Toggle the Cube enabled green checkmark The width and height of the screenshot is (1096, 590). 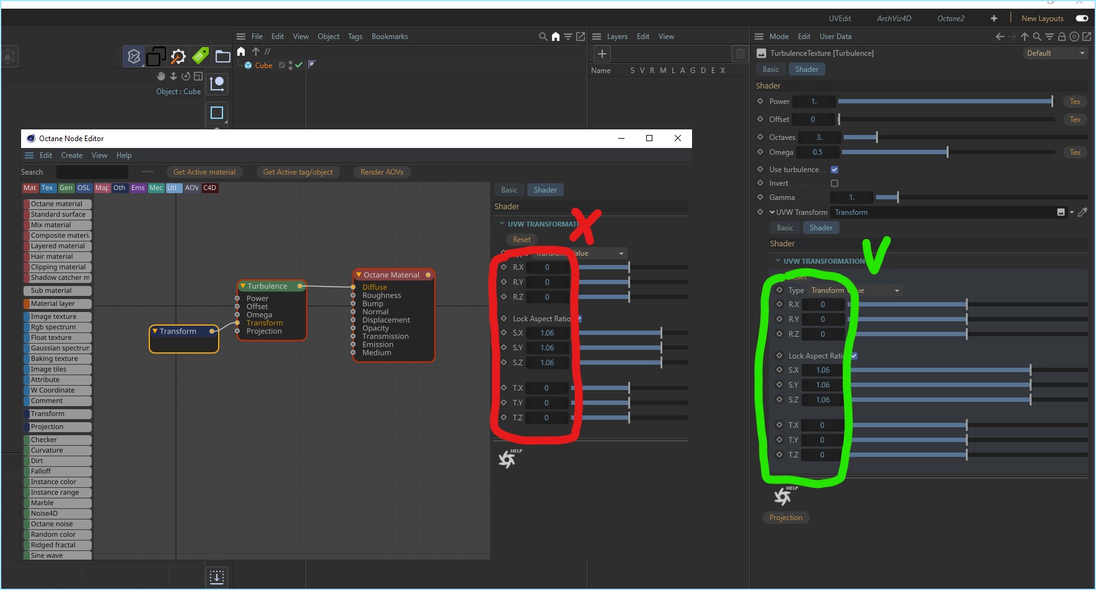point(299,65)
